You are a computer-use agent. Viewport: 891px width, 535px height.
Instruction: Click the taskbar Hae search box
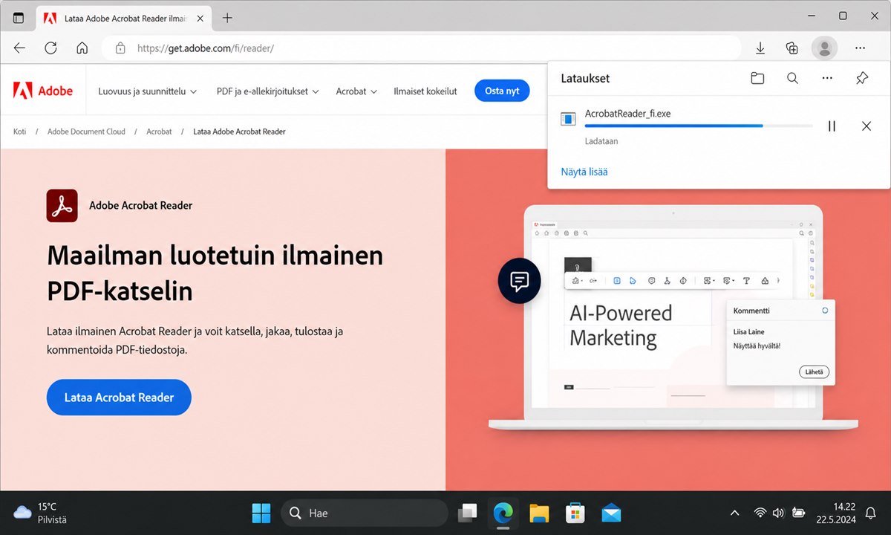tap(365, 513)
